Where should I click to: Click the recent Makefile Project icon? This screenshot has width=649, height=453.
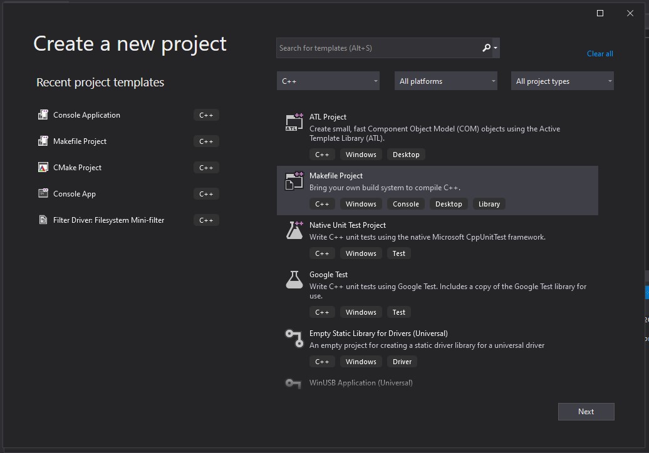(43, 141)
